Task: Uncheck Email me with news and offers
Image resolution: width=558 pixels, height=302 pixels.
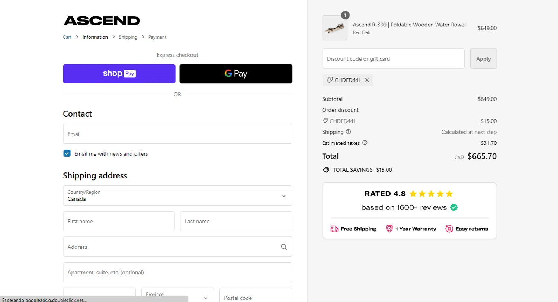Action: tap(67, 153)
